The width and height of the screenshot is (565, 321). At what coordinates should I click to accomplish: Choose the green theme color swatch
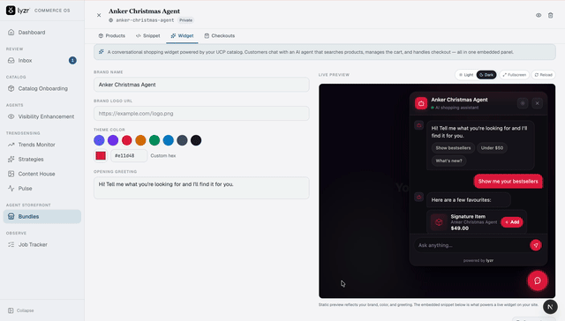(154, 140)
